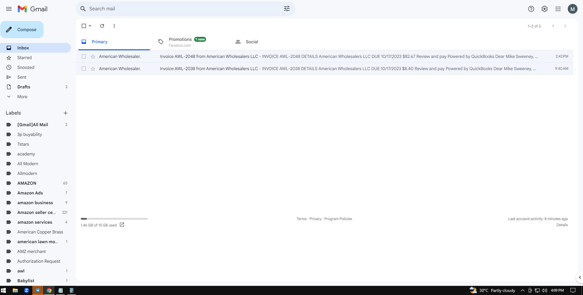Image resolution: width=583 pixels, height=295 pixels.
Task: Open the Amazon seller ce... label
Action: [35, 212]
